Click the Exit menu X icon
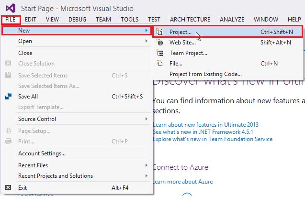This screenshot has width=305, height=218. coord(8,188)
